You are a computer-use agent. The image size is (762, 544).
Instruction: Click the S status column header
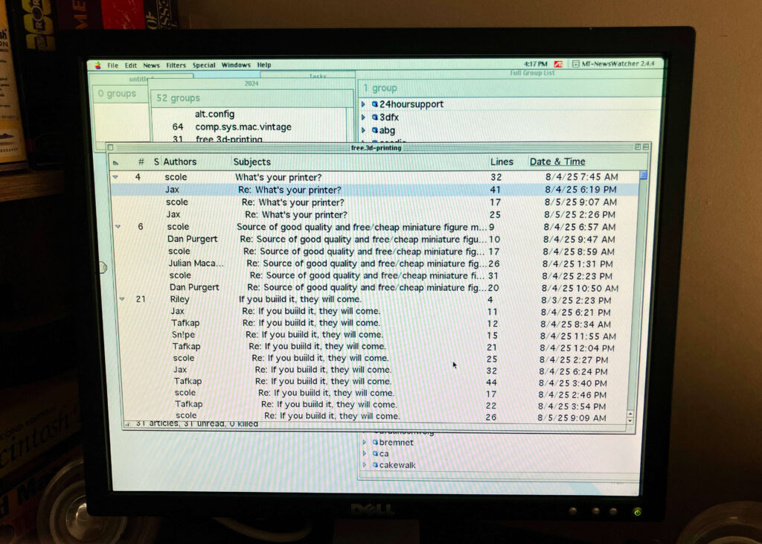click(156, 162)
